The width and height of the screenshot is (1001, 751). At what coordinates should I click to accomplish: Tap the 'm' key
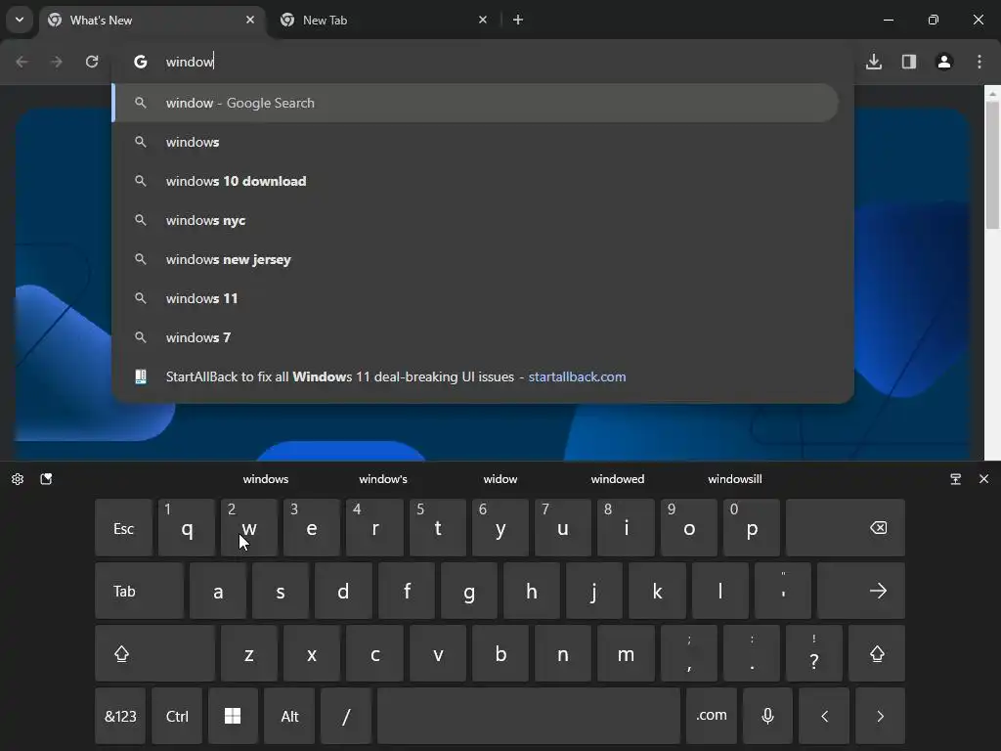626,653
